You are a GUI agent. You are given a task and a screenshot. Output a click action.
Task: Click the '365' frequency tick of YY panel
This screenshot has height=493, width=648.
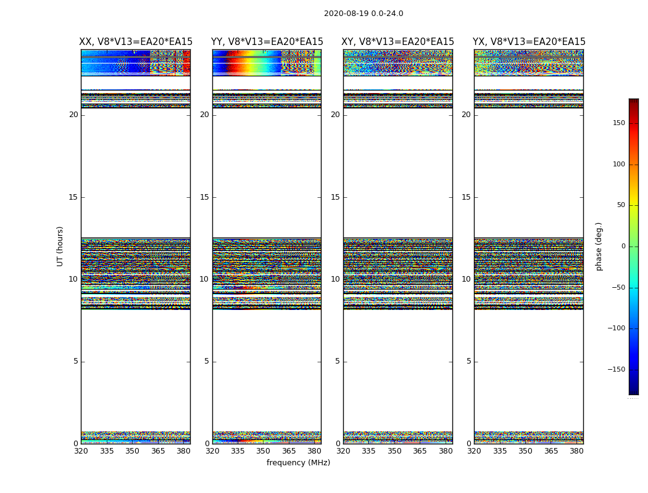[289, 451]
